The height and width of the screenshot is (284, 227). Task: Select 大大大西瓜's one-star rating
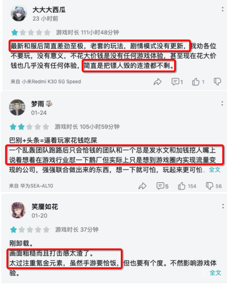tap(14, 33)
